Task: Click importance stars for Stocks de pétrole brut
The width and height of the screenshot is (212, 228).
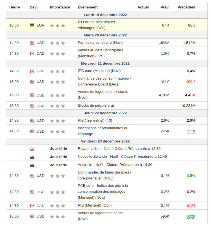Action: pyautogui.click(x=57, y=106)
